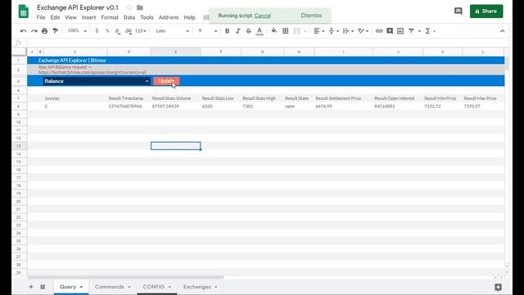Open text wrapping dropdown
Viewport: 524px width, 295px height.
tap(348, 31)
